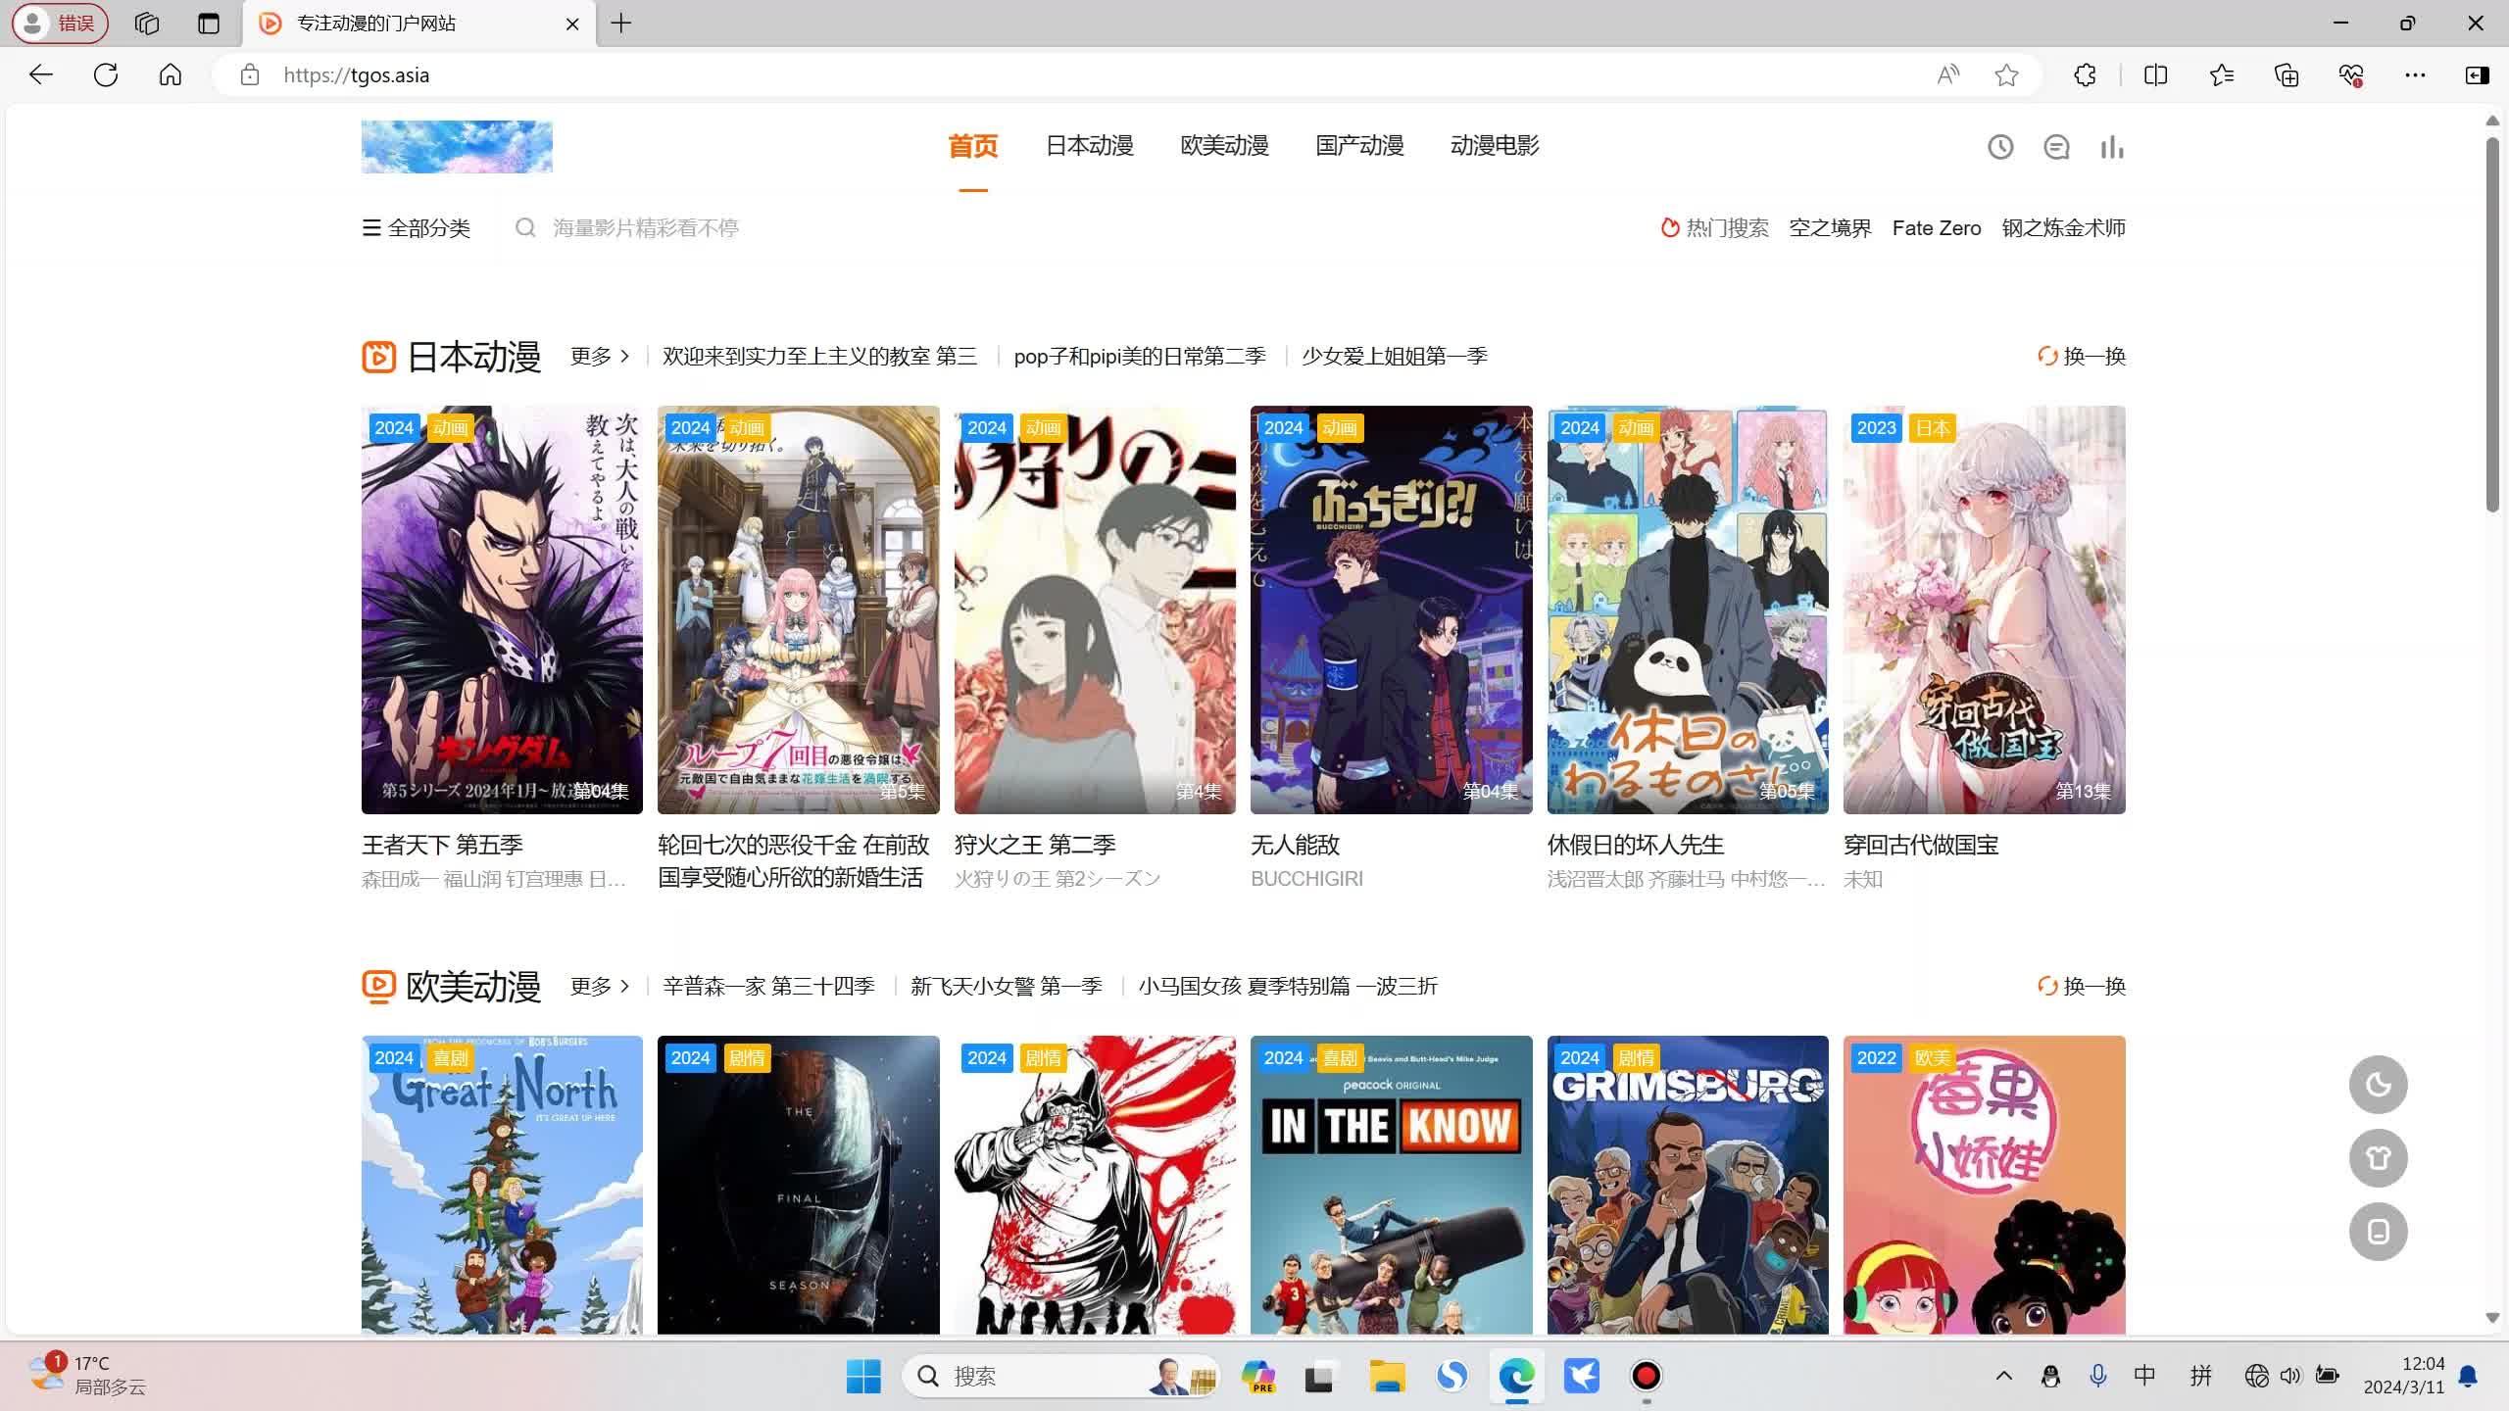Viewport: 2509px width, 1411px height.
Task: Select the 首页 navigation tab
Action: click(972, 146)
